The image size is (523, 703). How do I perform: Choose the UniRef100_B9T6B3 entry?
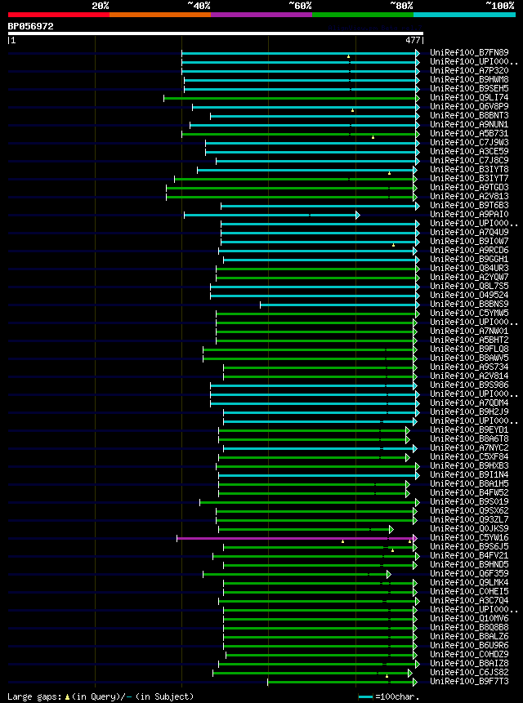pos(469,205)
